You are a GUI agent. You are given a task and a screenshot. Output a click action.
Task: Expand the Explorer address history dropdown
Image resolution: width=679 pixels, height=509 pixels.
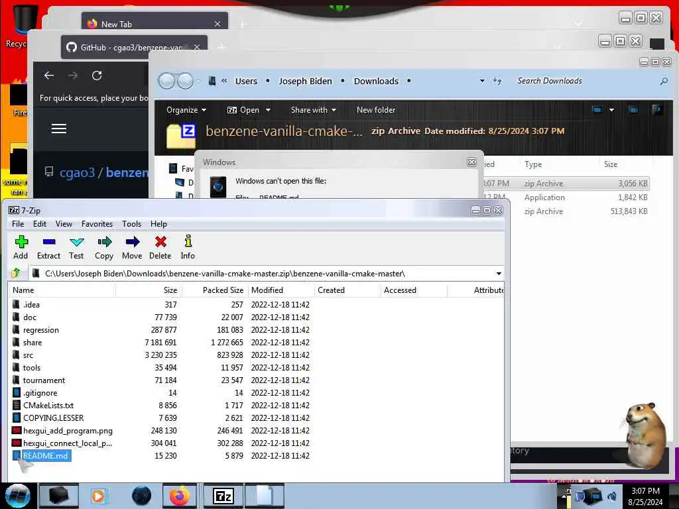pos(482,81)
